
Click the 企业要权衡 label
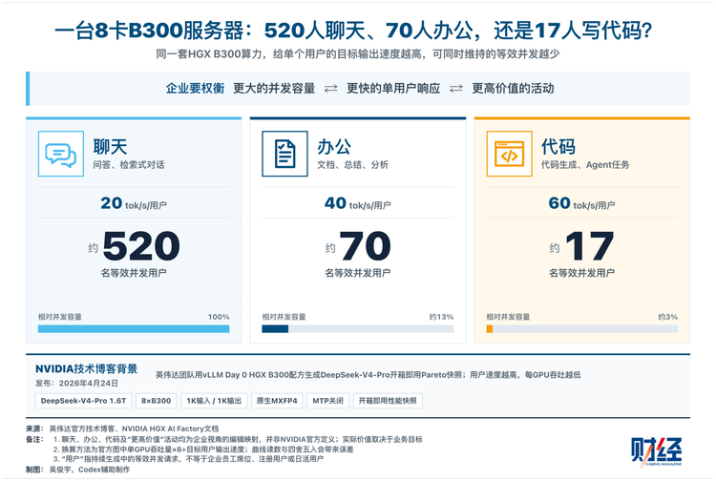(x=195, y=88)
